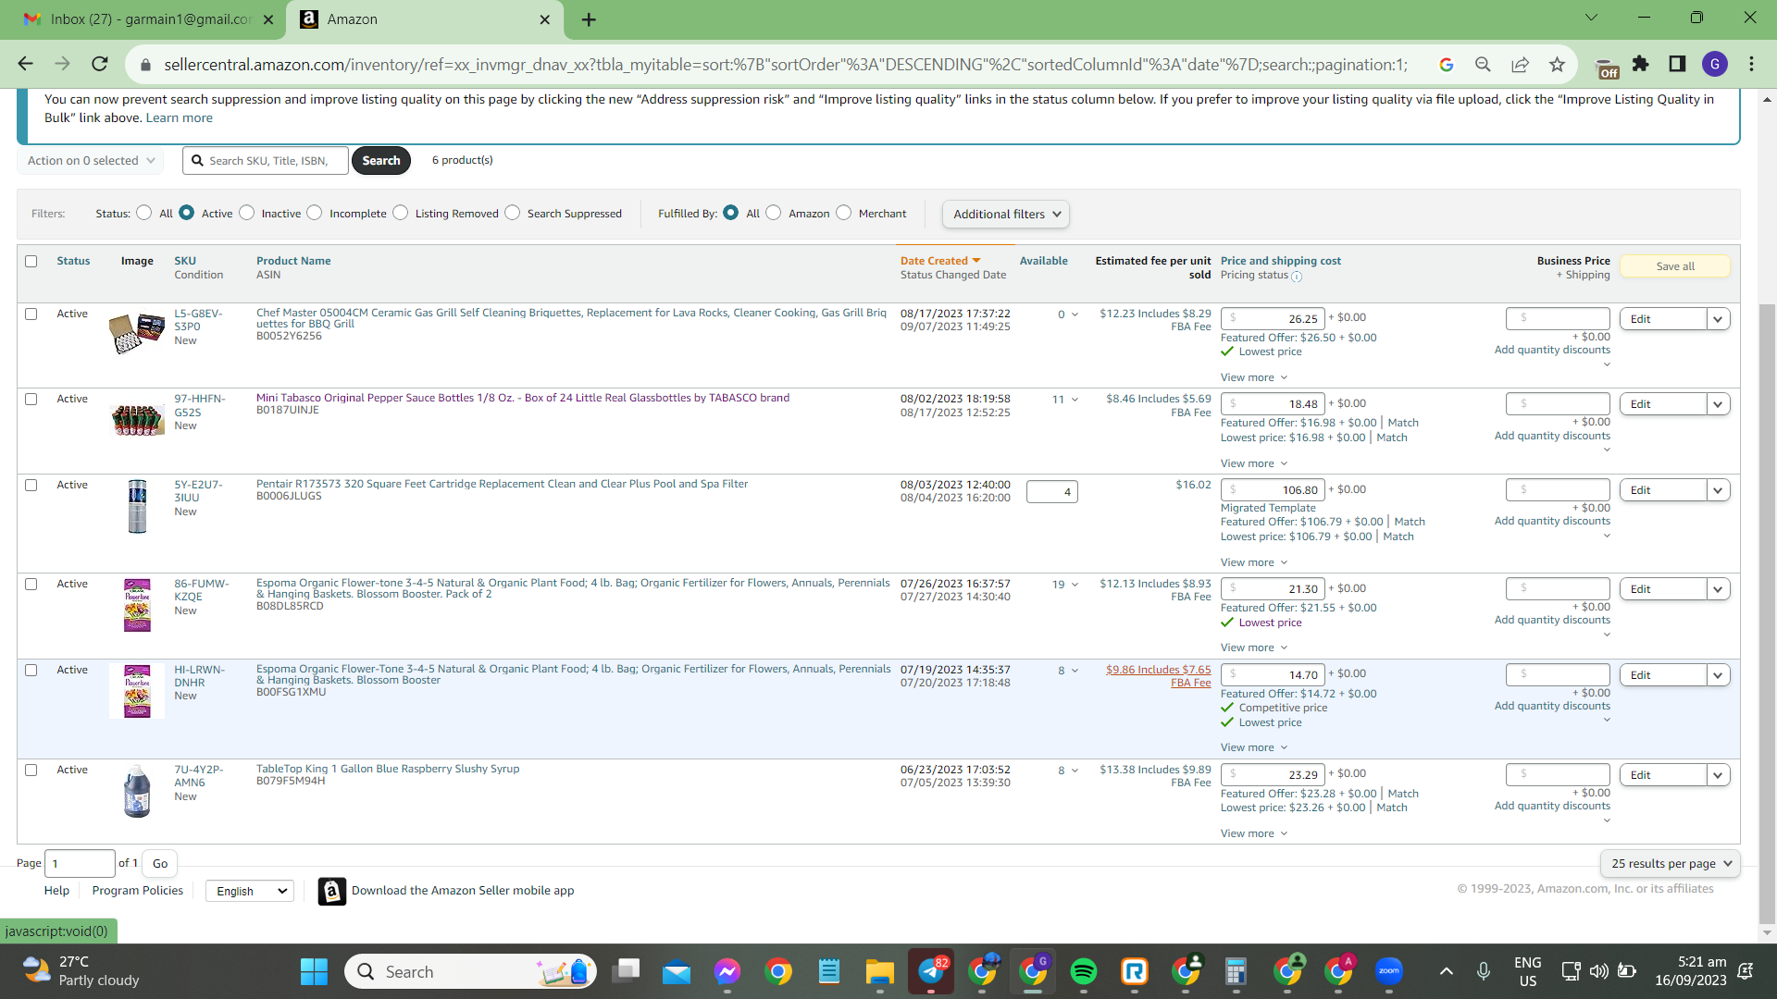Open the 25 results per page dropdown

pyautogui.click(x=1671, y=864)
